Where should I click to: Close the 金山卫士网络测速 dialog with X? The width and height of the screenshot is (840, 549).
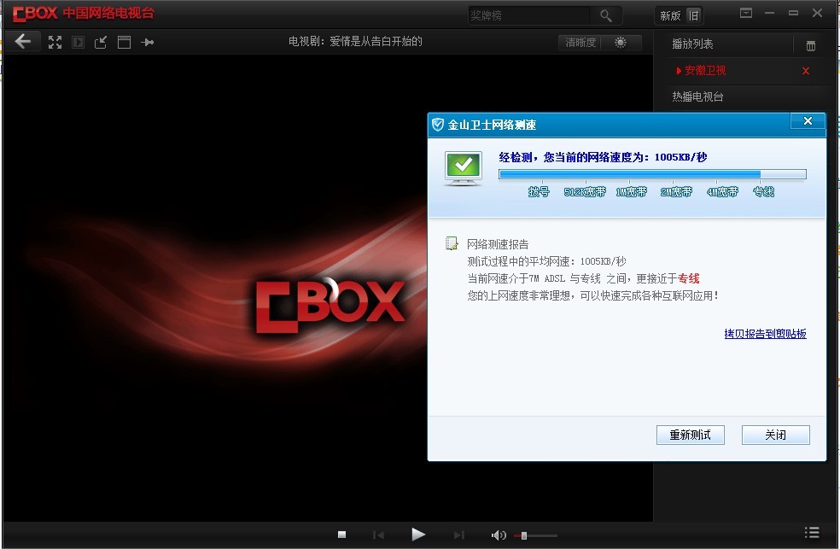(x=808, y=121)
